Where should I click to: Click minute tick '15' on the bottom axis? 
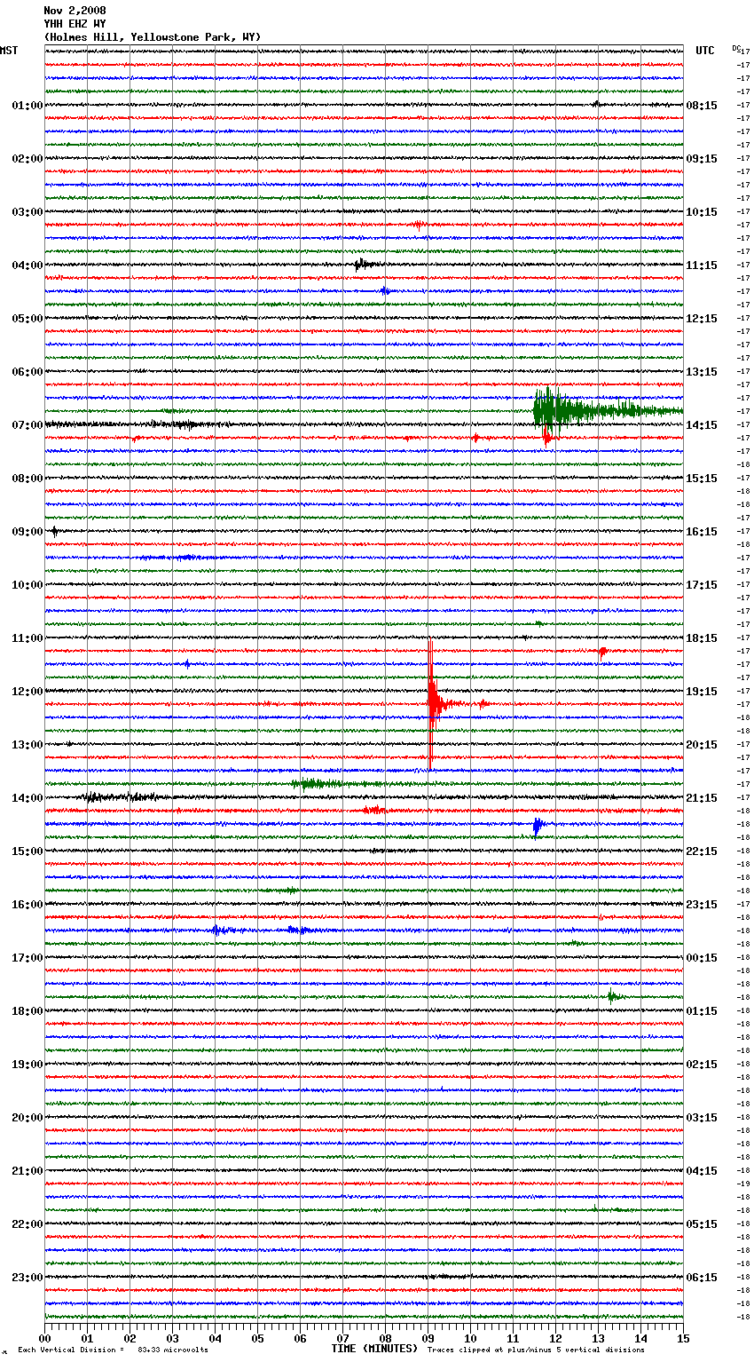pyautogui.click(x=682, y=1338)
